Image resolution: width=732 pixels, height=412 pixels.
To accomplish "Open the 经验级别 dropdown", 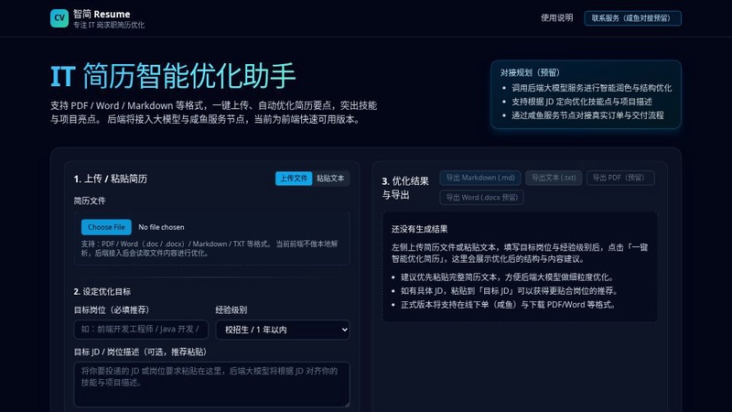I will 283,330.
